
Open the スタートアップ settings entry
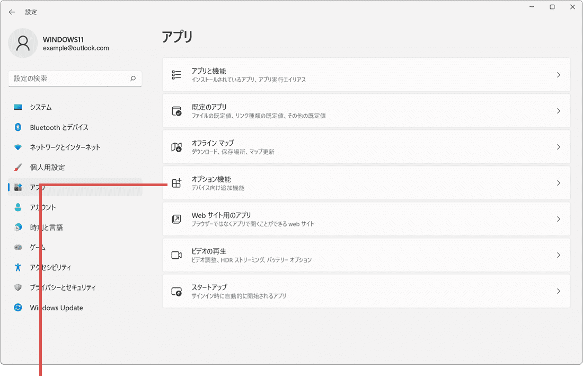click(366, 291)
